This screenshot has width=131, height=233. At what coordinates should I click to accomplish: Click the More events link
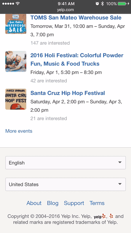coord(19,131)
